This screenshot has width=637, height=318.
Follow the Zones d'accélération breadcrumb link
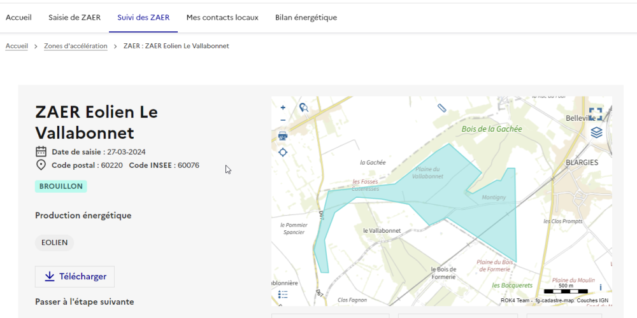[75, 46]
